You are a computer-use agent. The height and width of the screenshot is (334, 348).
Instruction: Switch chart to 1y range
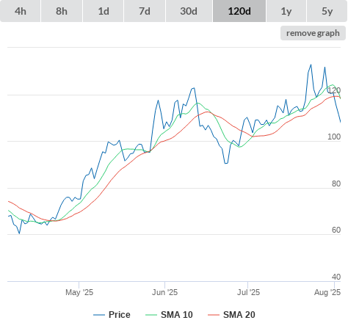(286, 11)
